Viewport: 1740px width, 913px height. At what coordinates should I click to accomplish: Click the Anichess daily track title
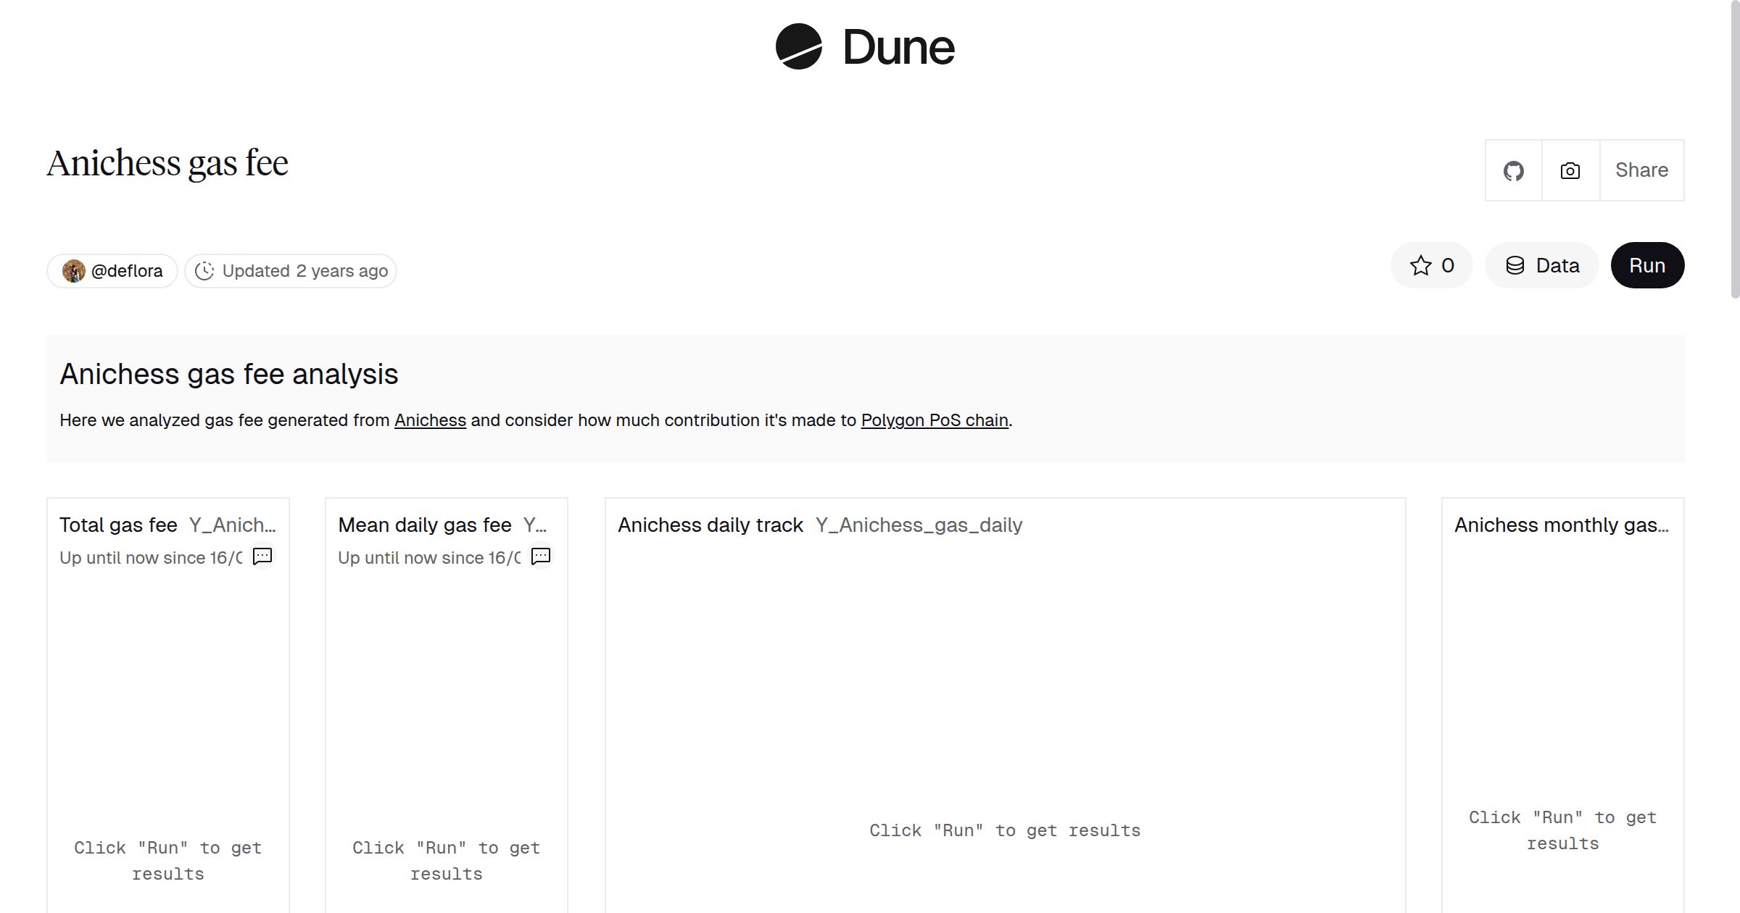[x=710, y=525]
